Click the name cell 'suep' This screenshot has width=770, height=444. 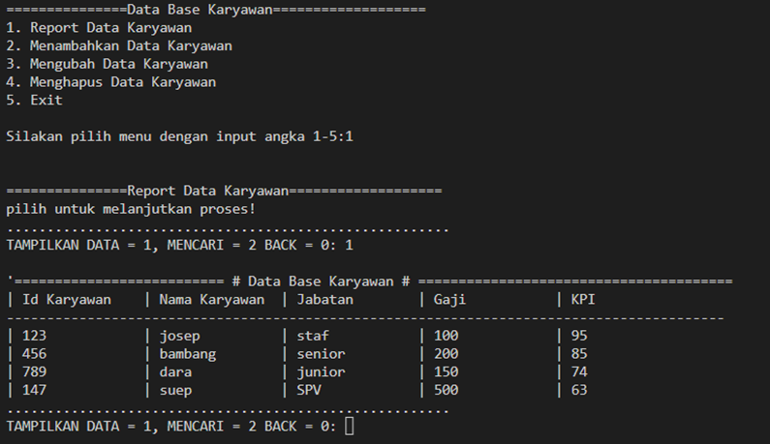175,391
